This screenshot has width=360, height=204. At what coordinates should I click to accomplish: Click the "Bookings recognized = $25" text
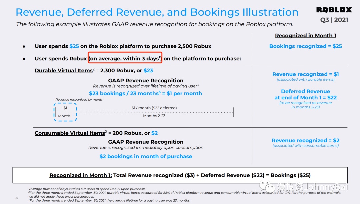click(x=305, y=46)
